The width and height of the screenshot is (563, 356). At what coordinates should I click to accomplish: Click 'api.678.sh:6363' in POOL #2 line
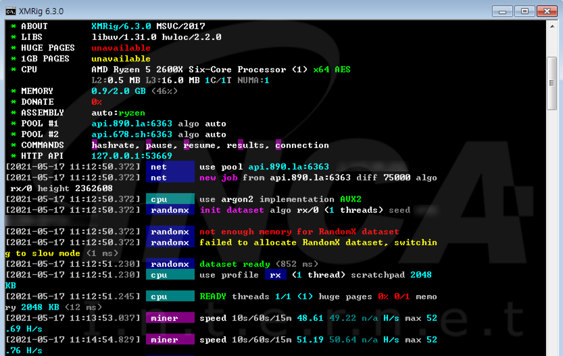click(132, 135)
